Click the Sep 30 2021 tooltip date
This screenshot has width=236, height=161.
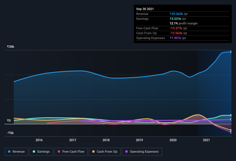[145, 9]
